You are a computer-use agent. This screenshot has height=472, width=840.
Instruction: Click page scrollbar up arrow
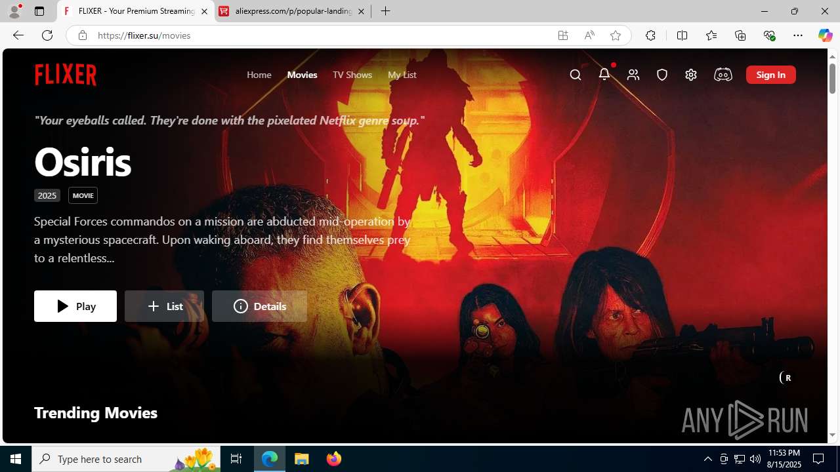832,56
